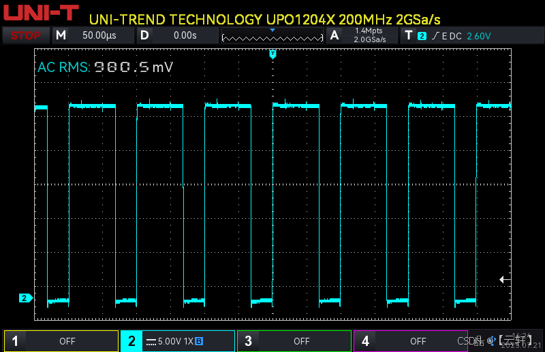Click the trigger level 2.60V value
The height and width of the screenshot is (352, 545).
479,36
